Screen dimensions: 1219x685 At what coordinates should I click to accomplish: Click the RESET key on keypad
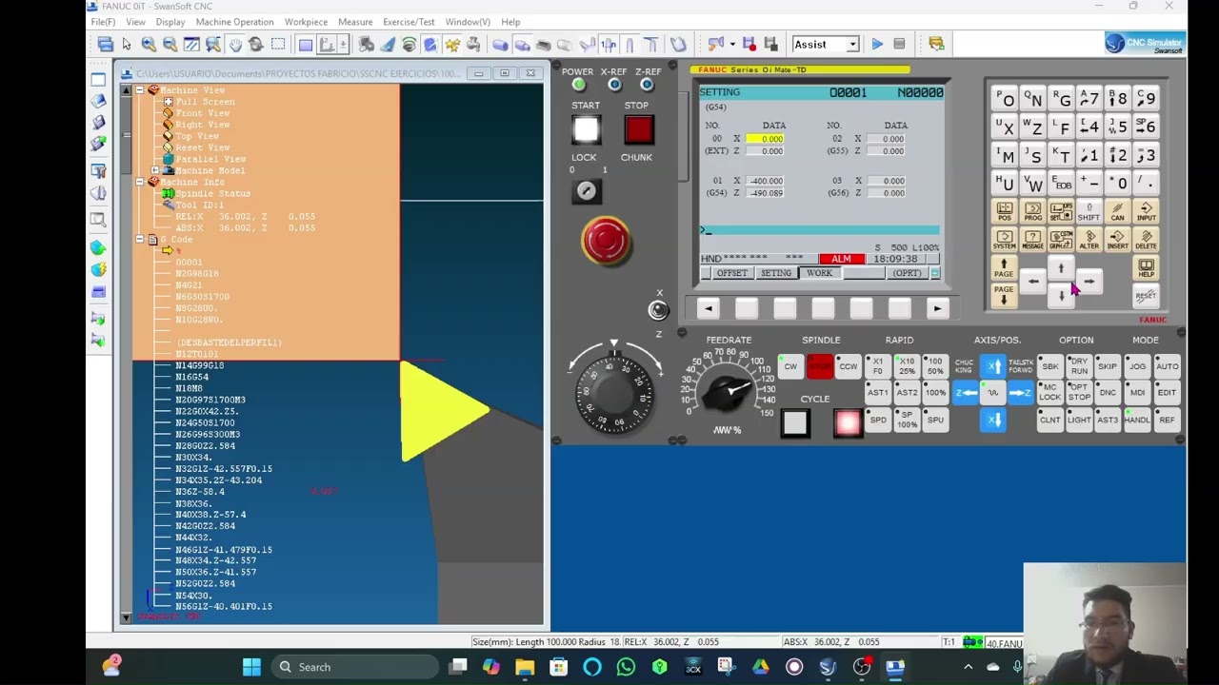1146,297
